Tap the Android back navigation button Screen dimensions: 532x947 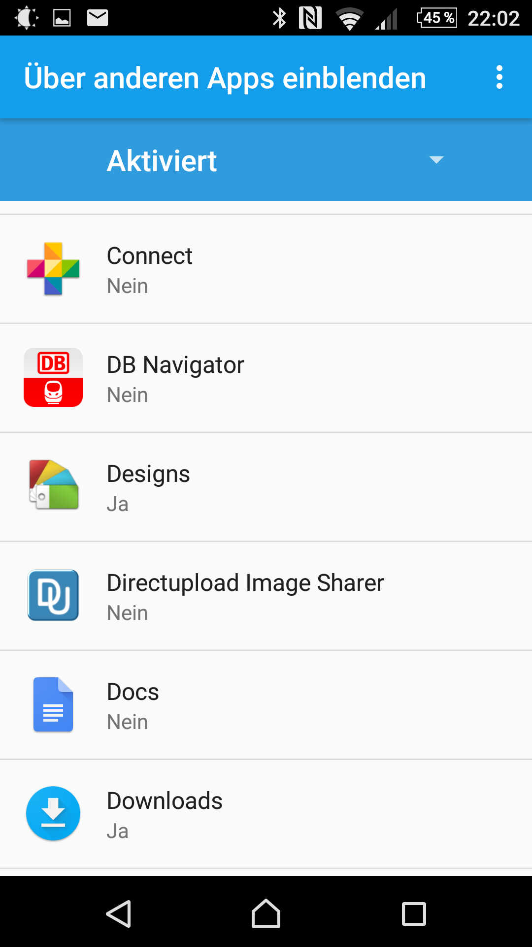(x=119, y=913)
